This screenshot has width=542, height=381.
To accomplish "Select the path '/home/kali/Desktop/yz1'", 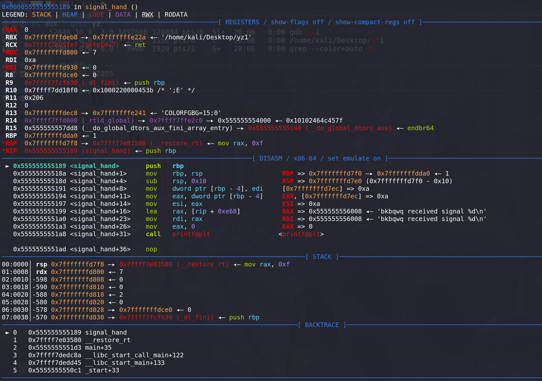I will (x=206, y=37).
